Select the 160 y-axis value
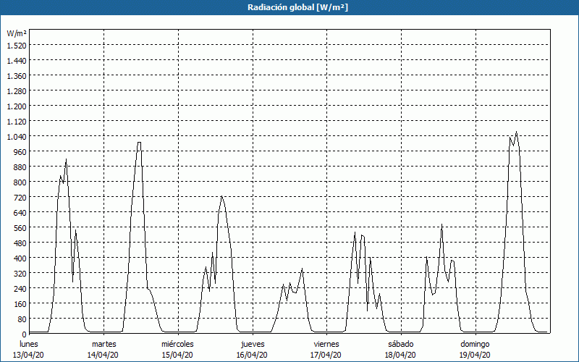Viewport: 579px width, 362px height. tap(20, 304)
